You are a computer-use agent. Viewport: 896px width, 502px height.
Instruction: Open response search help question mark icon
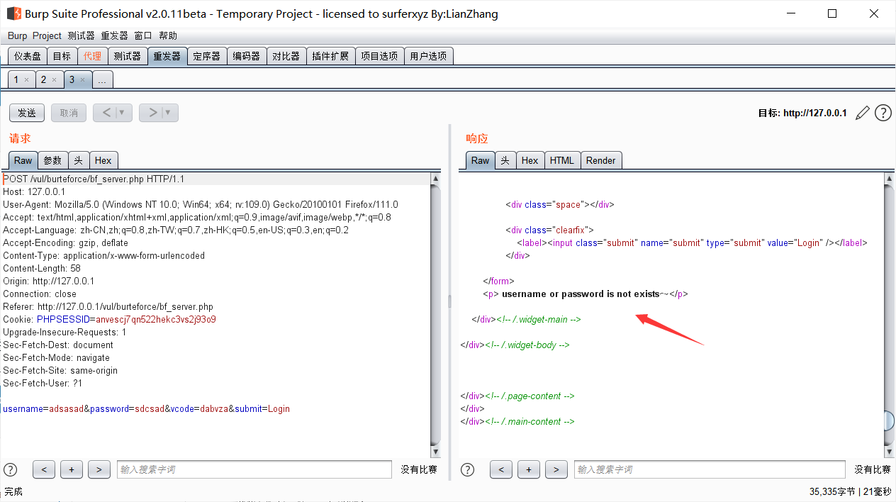coord(468,469)
